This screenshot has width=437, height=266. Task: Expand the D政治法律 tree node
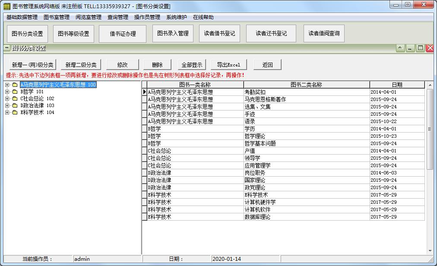(7, 106)
